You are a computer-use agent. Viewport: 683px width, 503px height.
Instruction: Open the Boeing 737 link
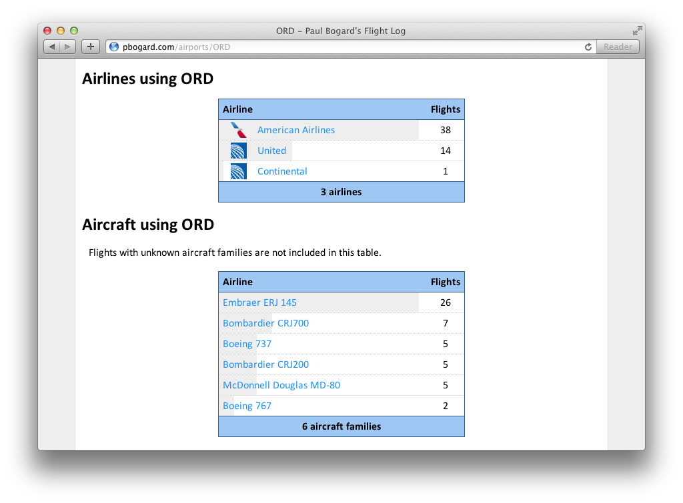click(247, 344)
